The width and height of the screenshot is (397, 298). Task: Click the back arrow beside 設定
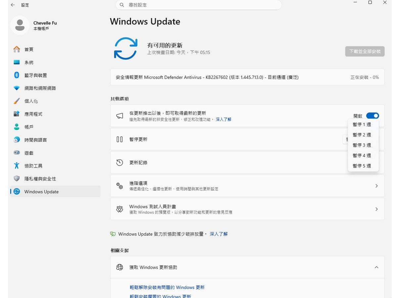click(x=13, y=5)
